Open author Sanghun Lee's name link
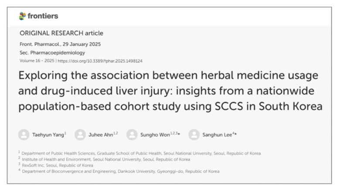This screenshot has height=191, width=337. [217, 135]
